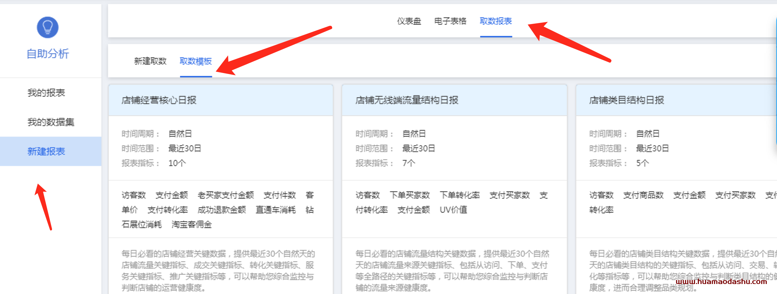Screen dimensions: 777x294
Task: Click the 店铺经营核心日报 description text
Action: point(218,270)
